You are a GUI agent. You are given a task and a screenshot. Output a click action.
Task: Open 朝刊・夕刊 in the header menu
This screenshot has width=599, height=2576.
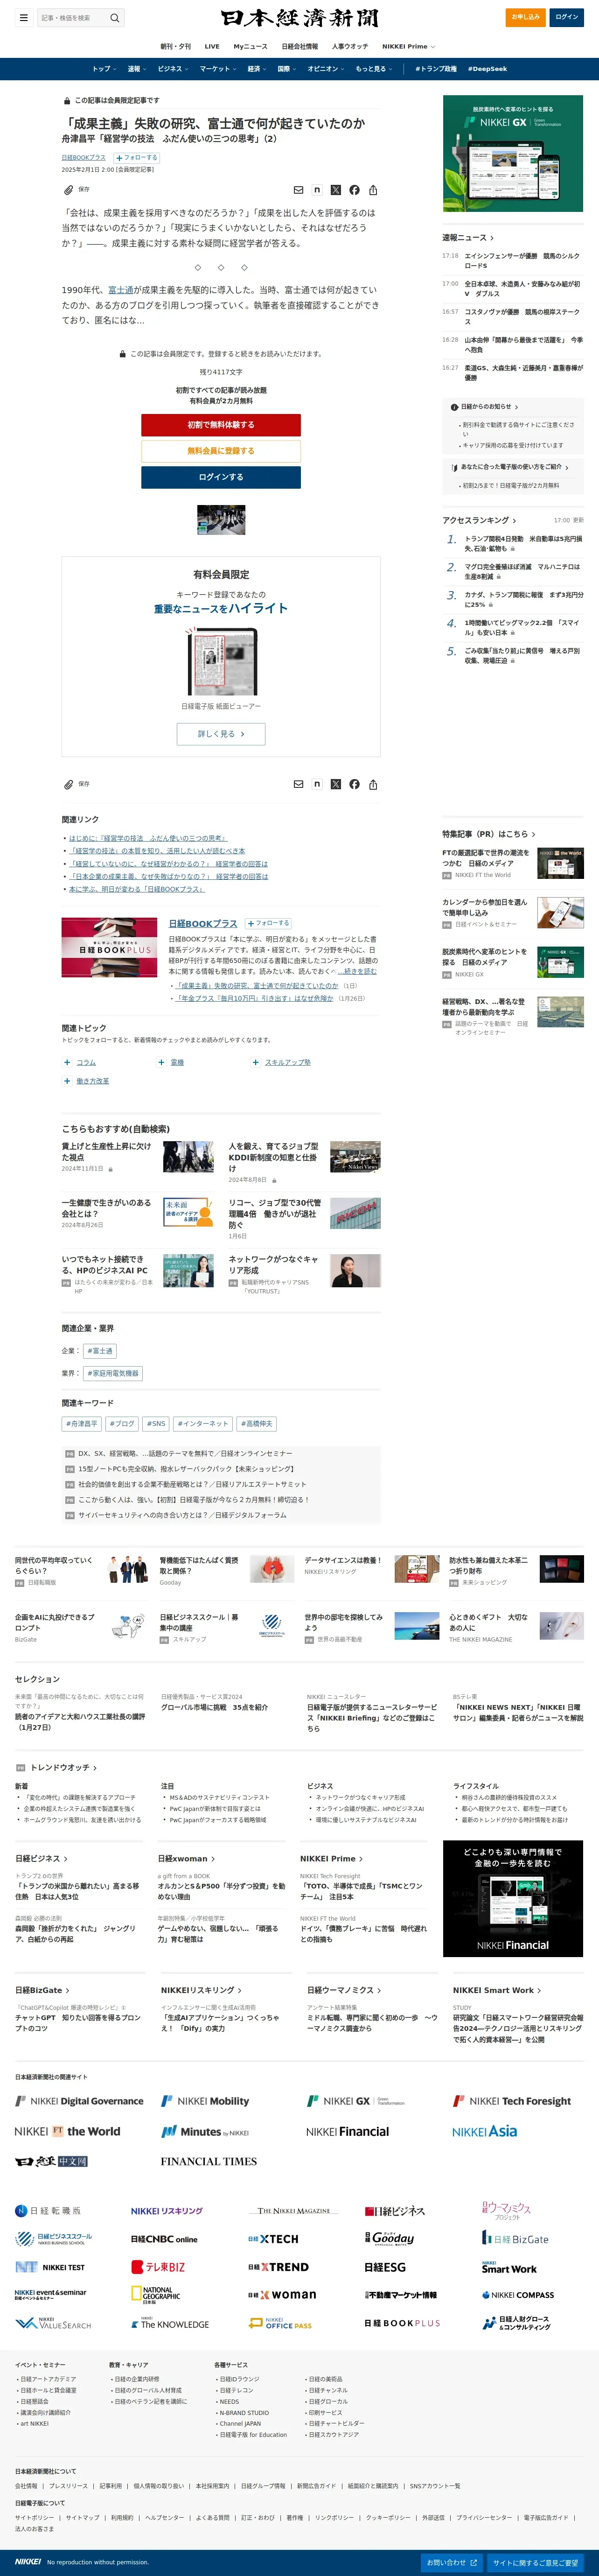point(175,46)
